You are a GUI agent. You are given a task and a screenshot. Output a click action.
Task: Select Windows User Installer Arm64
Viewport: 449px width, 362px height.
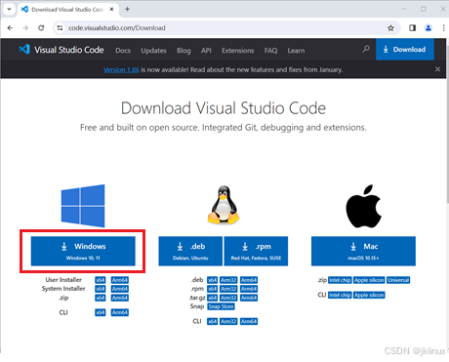[x=120, y=280]
